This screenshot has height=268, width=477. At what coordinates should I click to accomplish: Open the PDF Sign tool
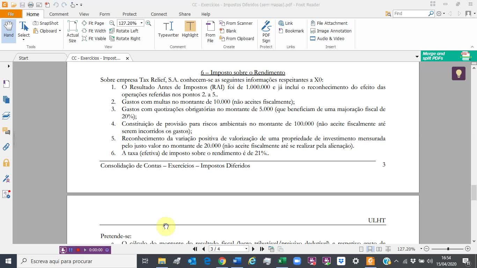[x=266, y=30]
